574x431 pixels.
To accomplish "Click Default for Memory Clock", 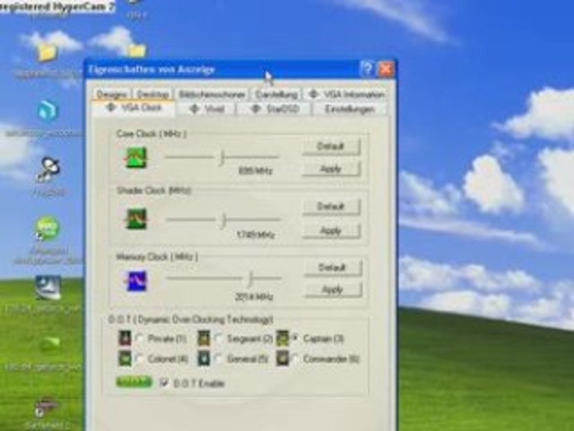I will click(332, 268).
